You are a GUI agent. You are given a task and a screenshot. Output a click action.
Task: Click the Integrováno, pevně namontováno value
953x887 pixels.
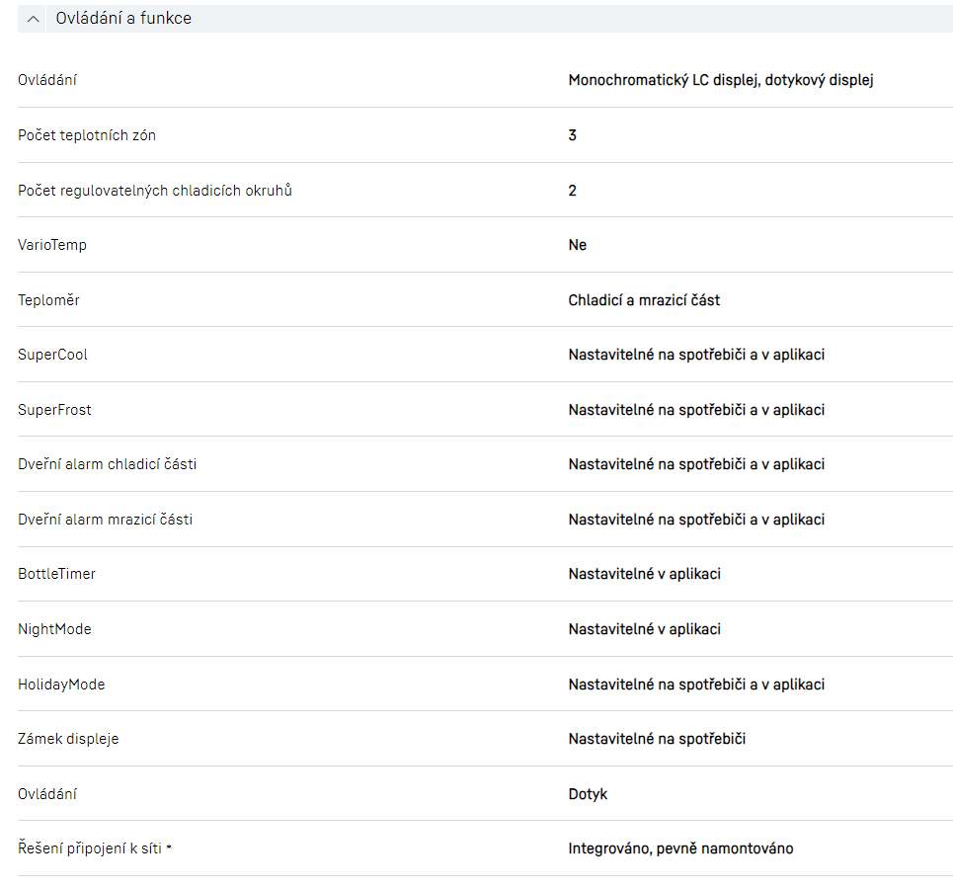tap(680, 848)
